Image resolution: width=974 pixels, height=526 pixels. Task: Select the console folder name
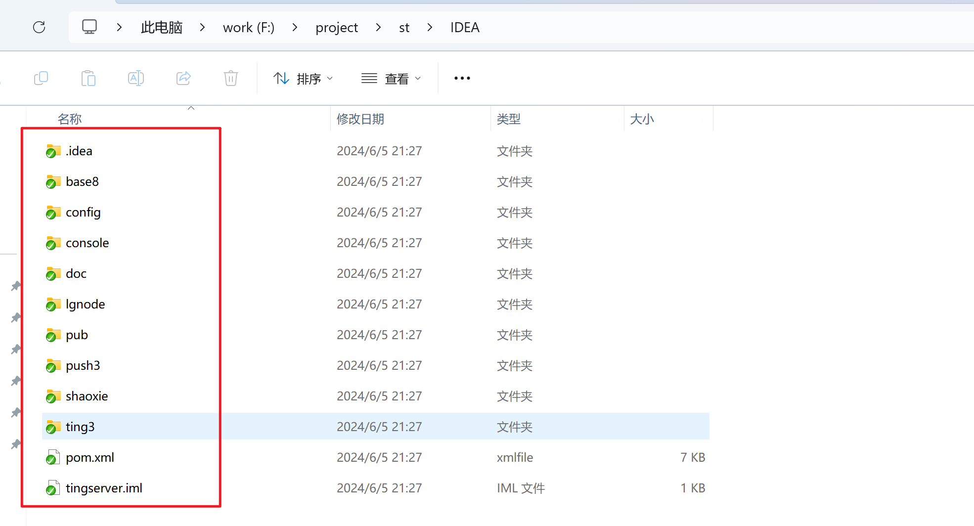[87, 243]
